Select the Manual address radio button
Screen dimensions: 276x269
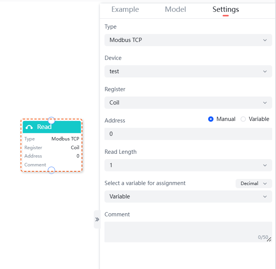pyautogui.click(x=211, y=119)
